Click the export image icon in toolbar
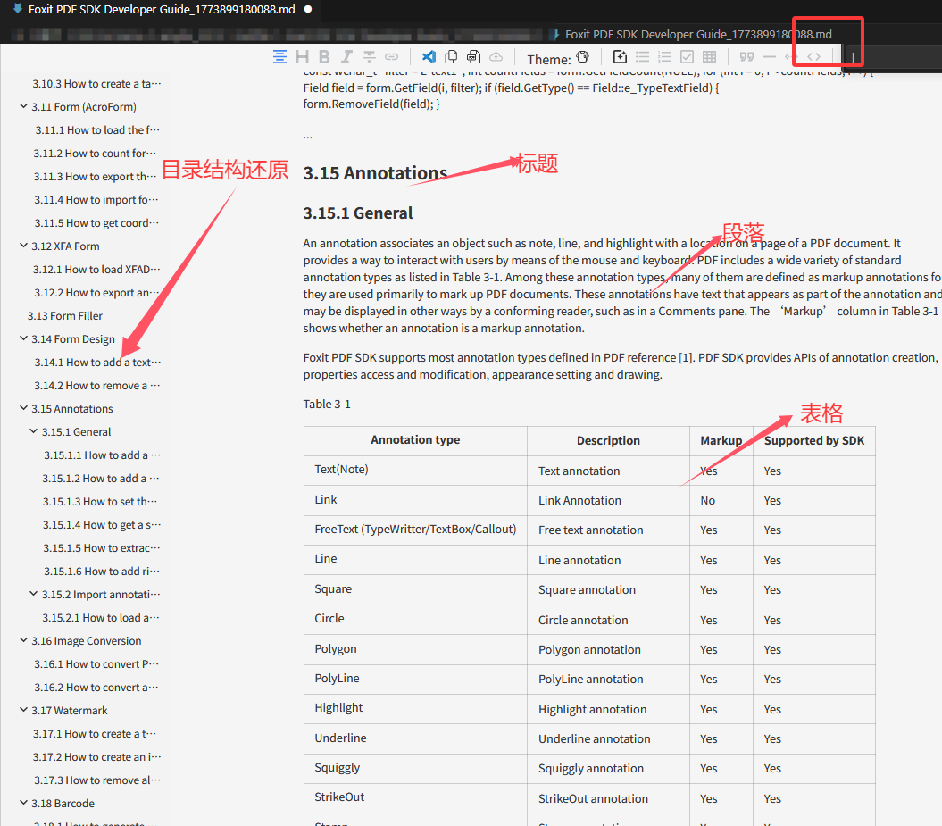 tap(474, 57)
